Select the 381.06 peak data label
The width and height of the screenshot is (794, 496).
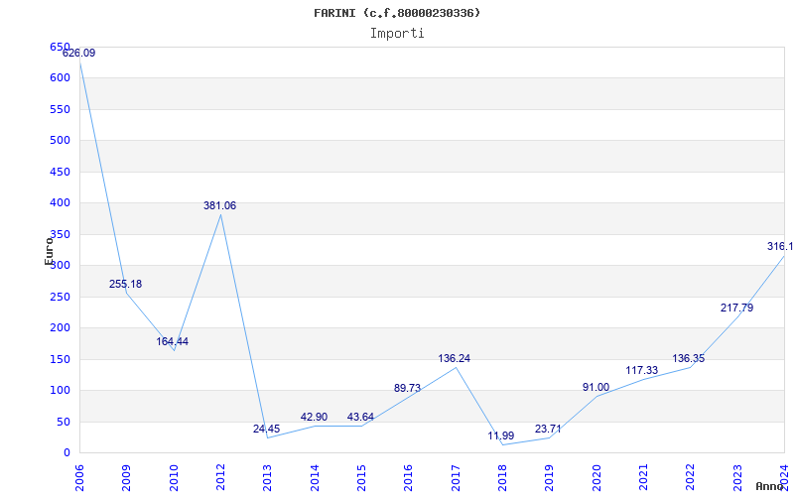pos(219,206)
